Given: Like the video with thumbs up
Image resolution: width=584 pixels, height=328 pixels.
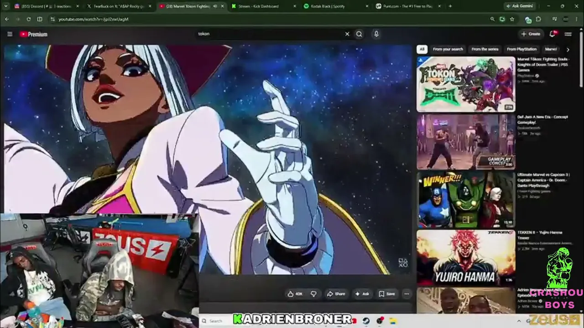Looking at the screenshot, I should click(295, 294).
